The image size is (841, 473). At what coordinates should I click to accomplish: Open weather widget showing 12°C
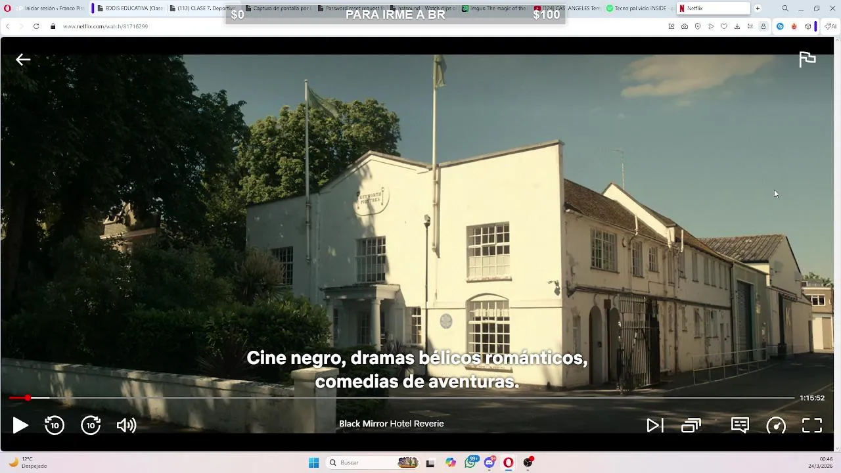(x=28, y=462)
